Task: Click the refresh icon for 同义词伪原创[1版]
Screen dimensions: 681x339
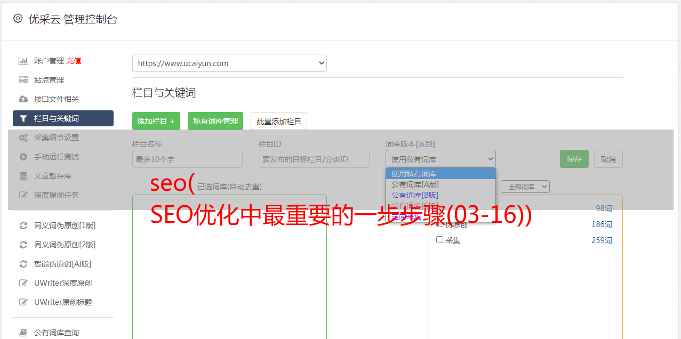Action: [x=23, y=225]
